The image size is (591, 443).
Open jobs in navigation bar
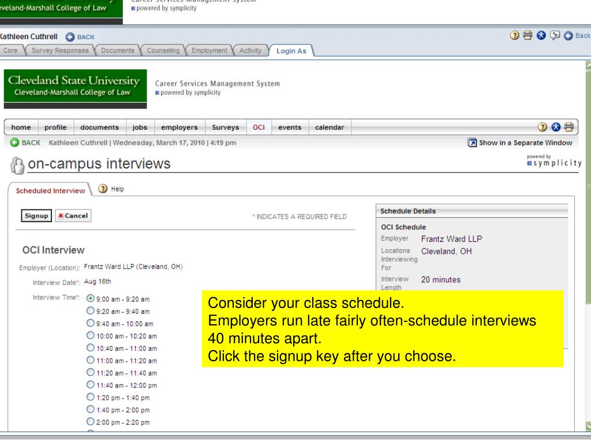pyautogui.click(x=140, y=127)
